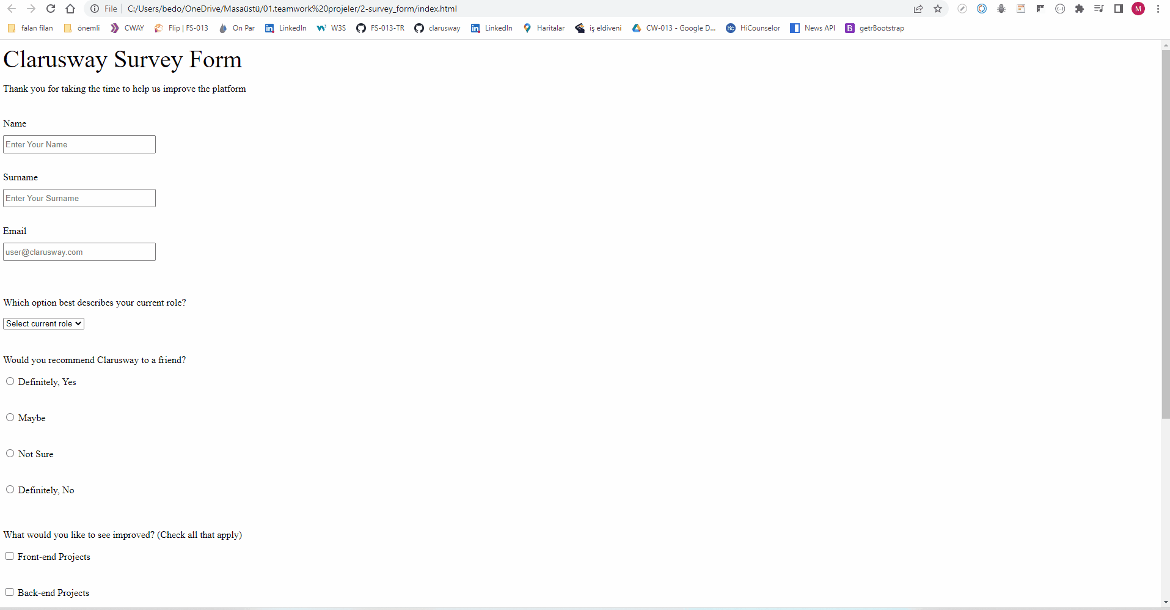Click the scrollbar down arrow
The image size is (1170, 610).
pos(1166,603)
